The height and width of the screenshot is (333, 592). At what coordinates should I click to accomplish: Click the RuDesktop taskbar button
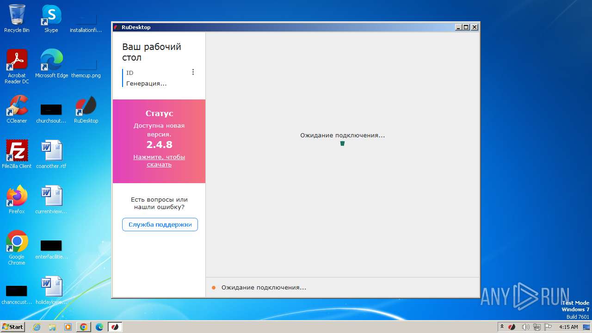(115, 327)
